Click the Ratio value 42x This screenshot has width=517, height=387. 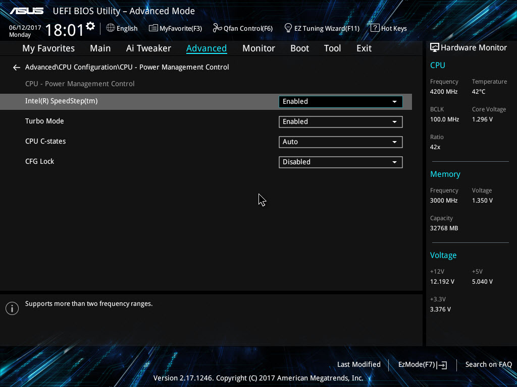coord(435,147)
